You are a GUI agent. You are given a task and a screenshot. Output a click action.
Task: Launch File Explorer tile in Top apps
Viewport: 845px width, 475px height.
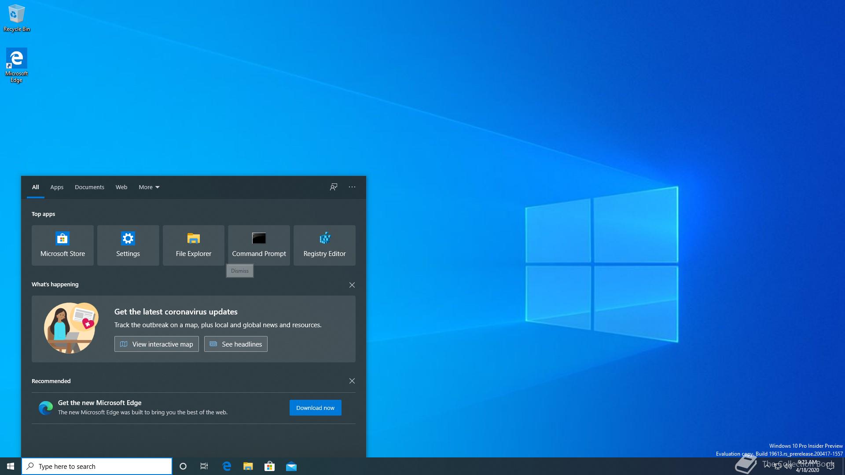pyautogui.click(x=194, y=245)
